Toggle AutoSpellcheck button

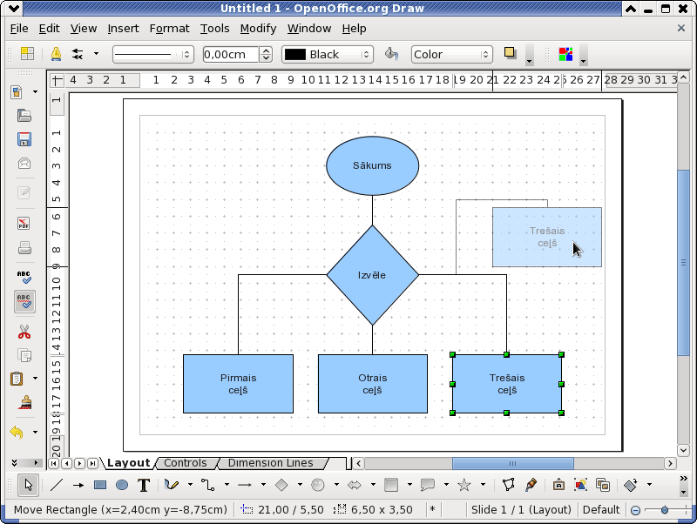click(24, 301)
